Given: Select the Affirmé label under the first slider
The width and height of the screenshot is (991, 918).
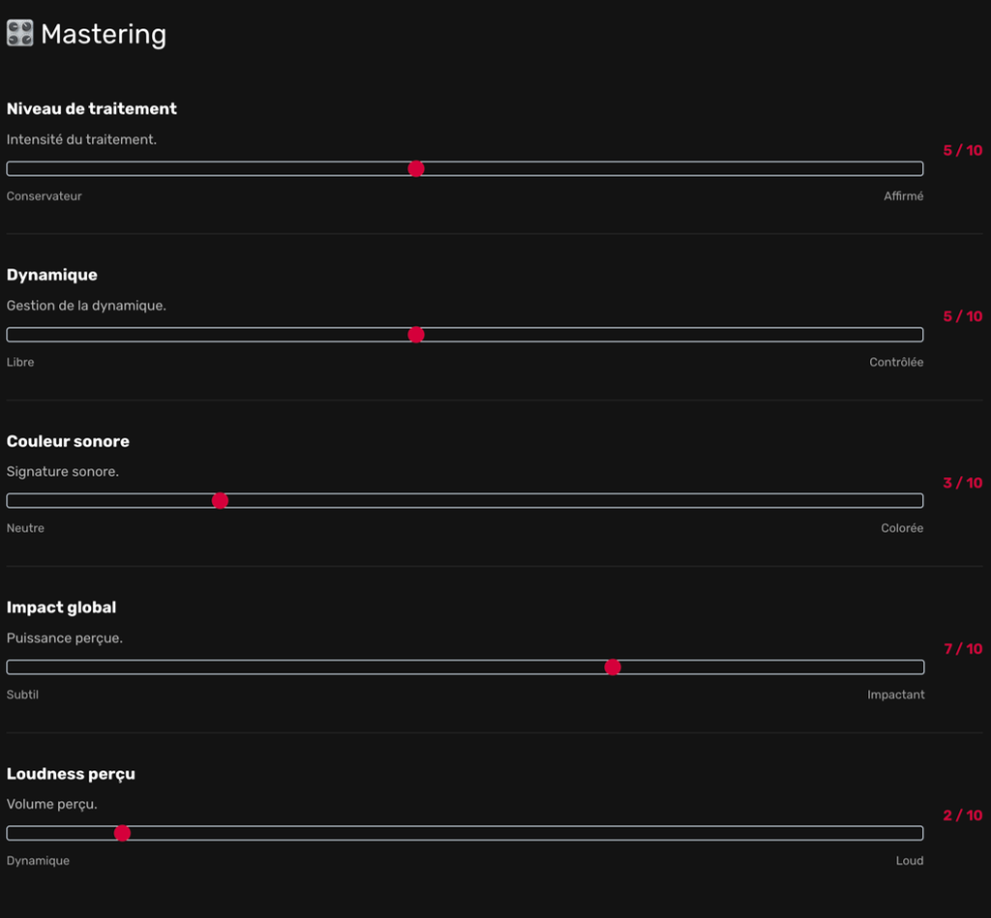Looking at the screenshot, I should [x=904, y=195].
